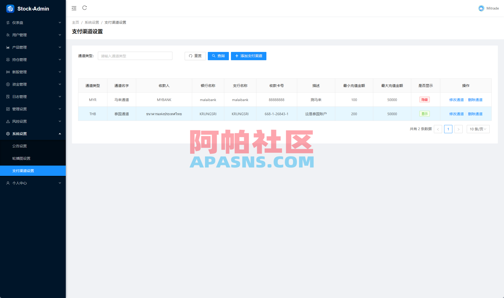The image size is (504, 298).
Task: Open the 资金管理 funds management icon
Action: tap(8, 84)
